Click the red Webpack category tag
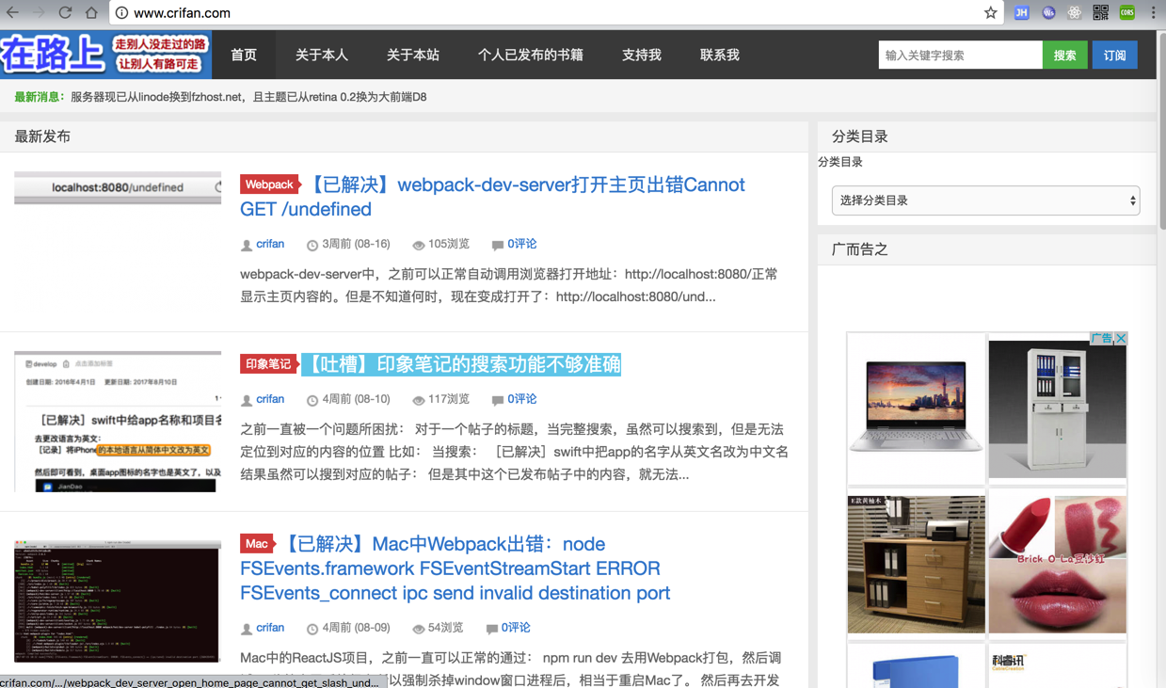1166x688 pixels. (x=268, y=184)
